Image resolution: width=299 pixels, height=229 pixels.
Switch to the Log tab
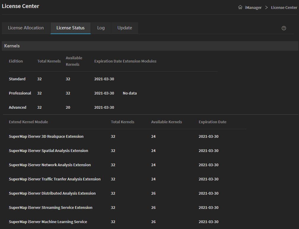click(101, 28)
